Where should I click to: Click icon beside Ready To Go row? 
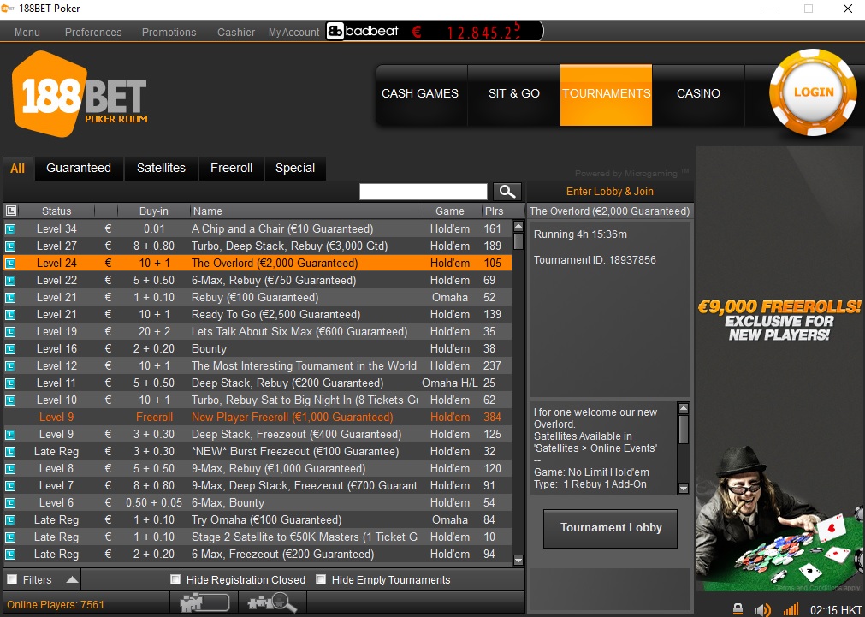pos(10,315)
